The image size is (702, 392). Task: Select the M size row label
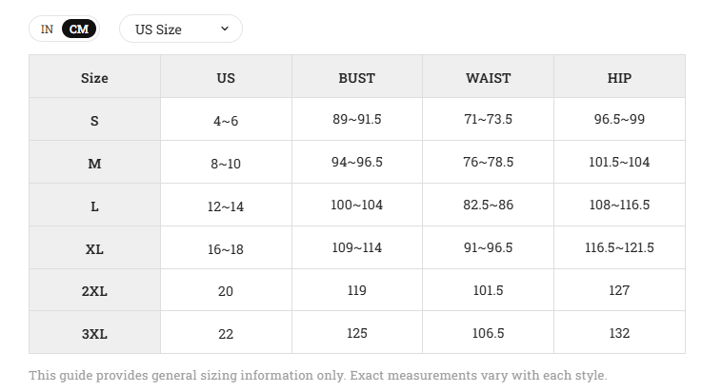click(x=94, y=164)
